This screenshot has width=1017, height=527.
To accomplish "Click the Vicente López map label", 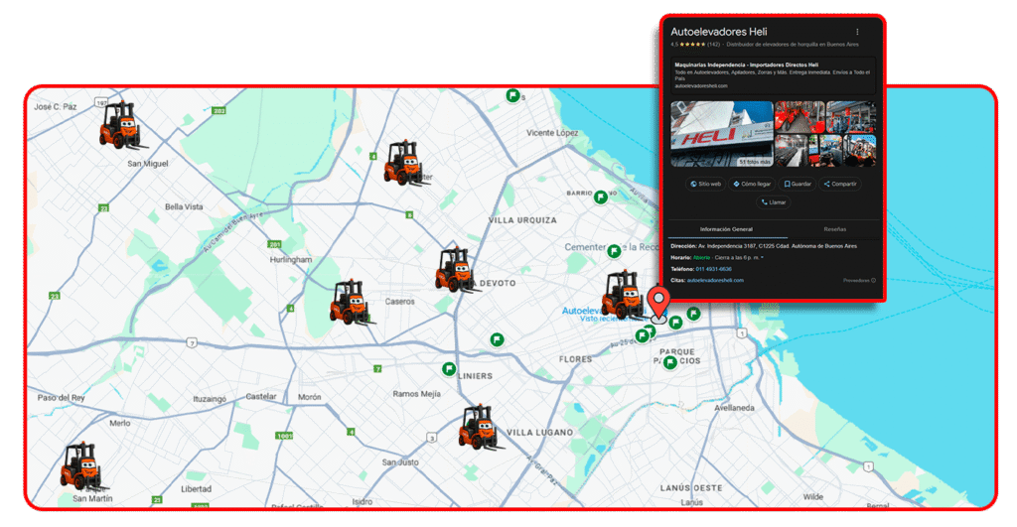I will (552, 133).
